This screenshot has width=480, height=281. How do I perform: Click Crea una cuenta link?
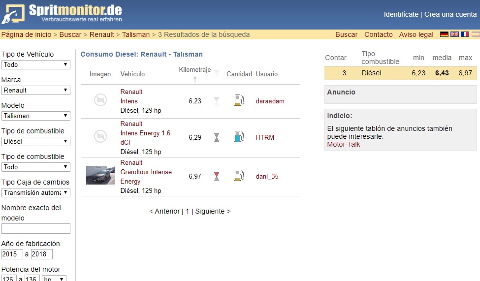[450, 14]
